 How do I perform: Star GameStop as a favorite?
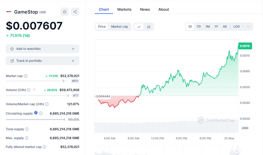(65, 12)
